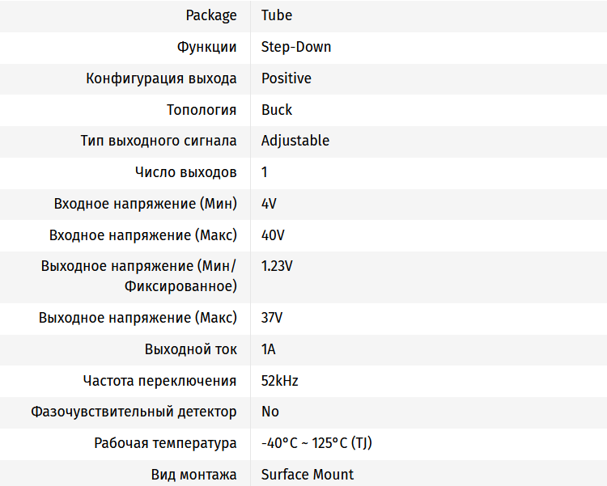Viewport: 607px width, 486px height.
Task: Select the 4V minimum input voltage
Action: pyautogui.click(x=270, y=204)
